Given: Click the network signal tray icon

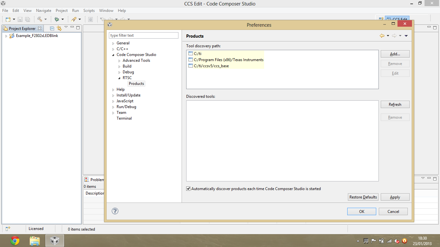Looking at the screenshot, I should click(389, 241).
